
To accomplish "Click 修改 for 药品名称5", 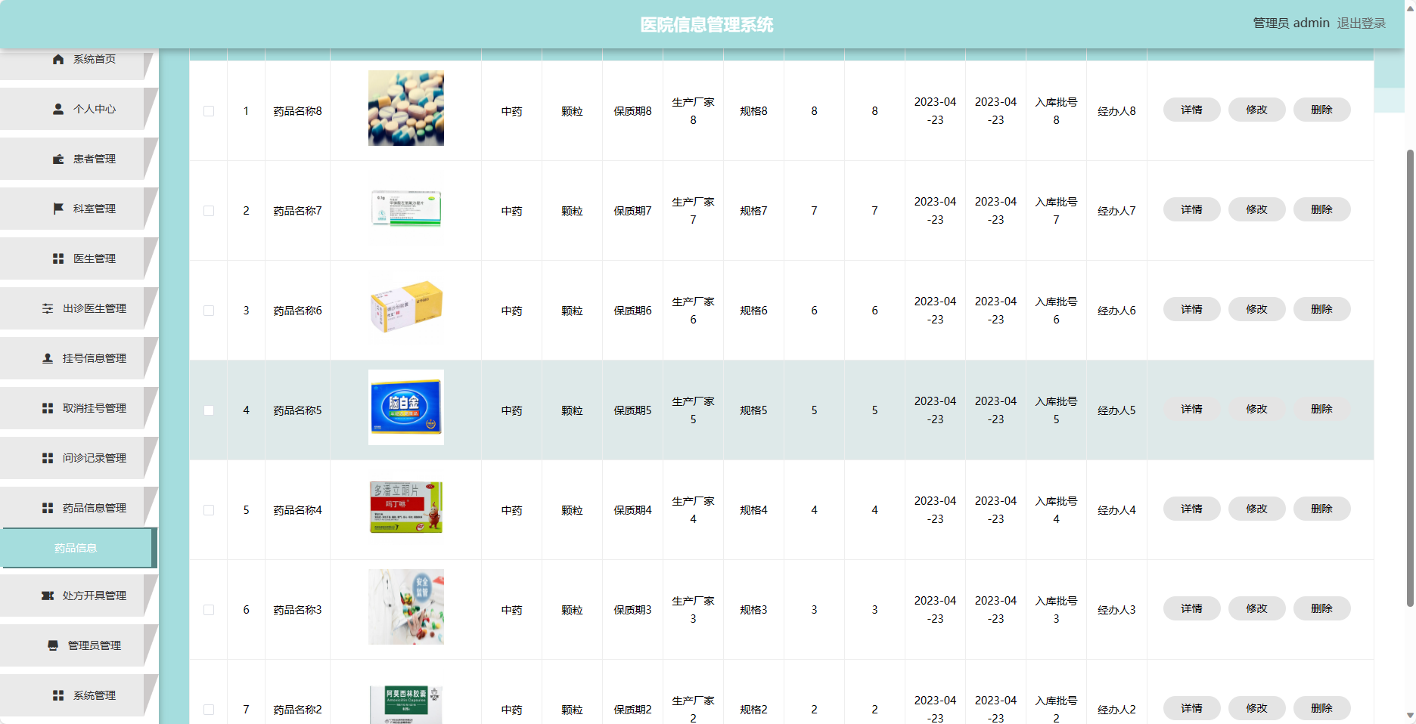I will (1256, 409).
